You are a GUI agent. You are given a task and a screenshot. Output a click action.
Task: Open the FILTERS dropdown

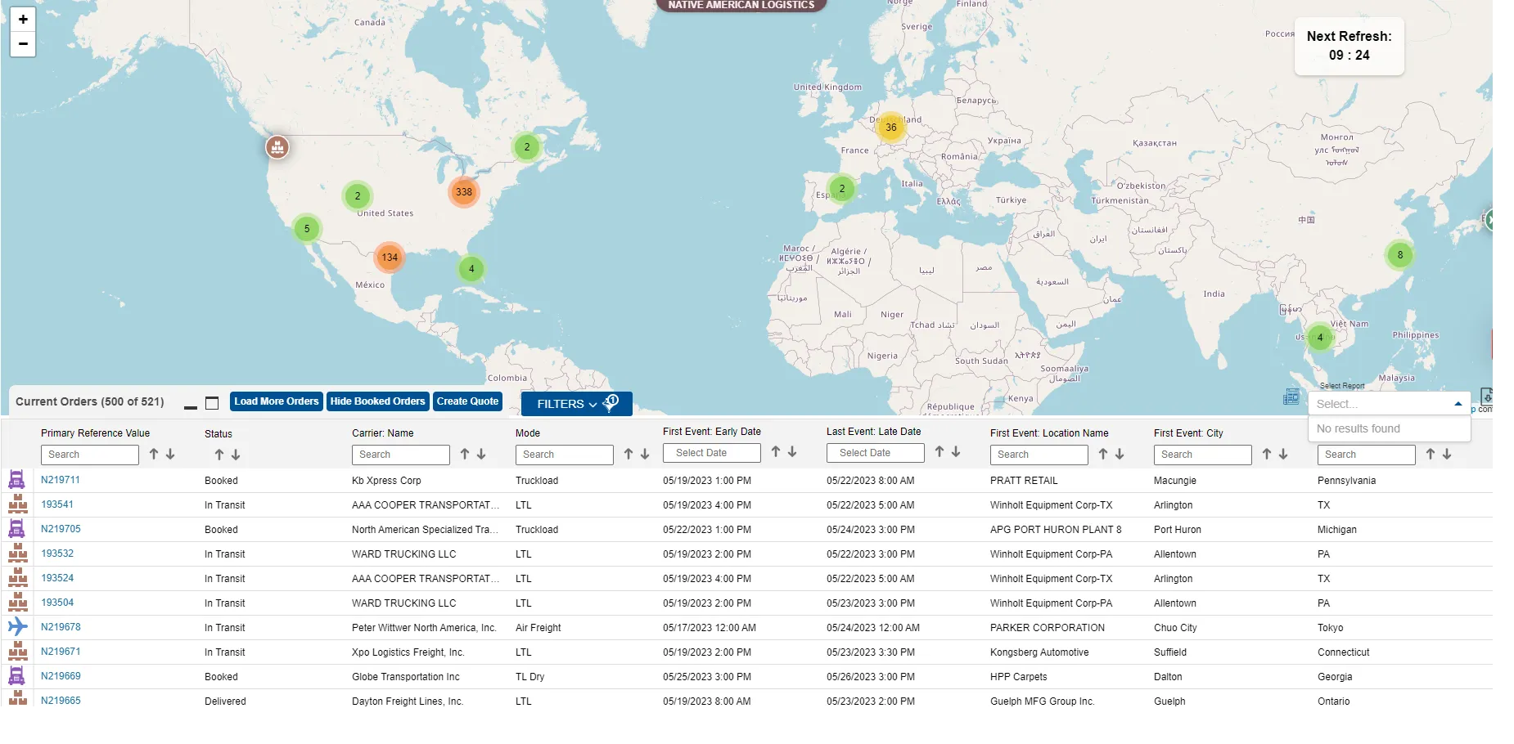577,404
